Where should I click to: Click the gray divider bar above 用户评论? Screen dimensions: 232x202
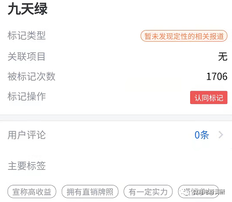coord(116,118)
